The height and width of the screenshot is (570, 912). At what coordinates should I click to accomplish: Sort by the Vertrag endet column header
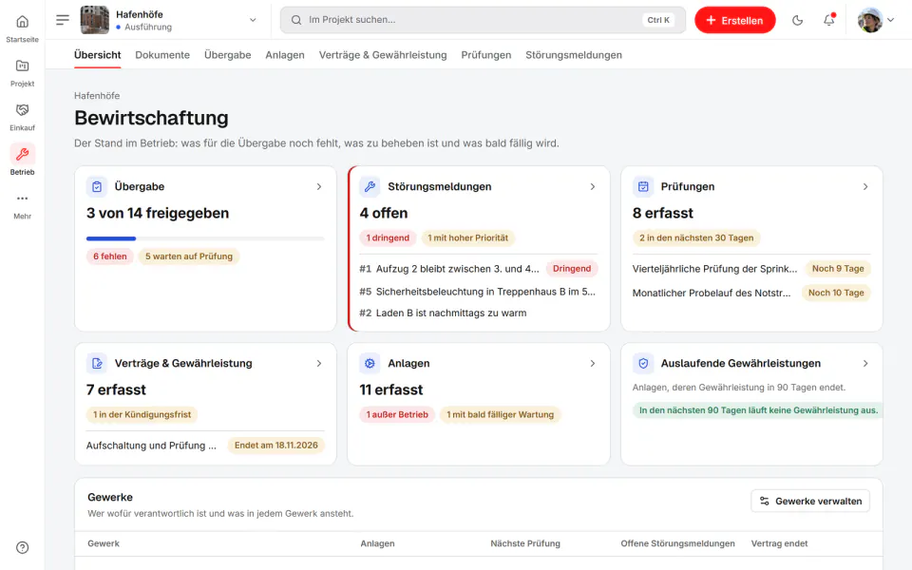(779, 543)
